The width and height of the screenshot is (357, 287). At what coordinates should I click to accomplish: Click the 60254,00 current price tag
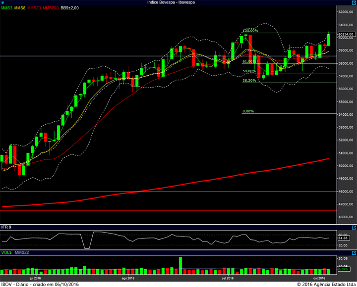(x=347, y=34)
